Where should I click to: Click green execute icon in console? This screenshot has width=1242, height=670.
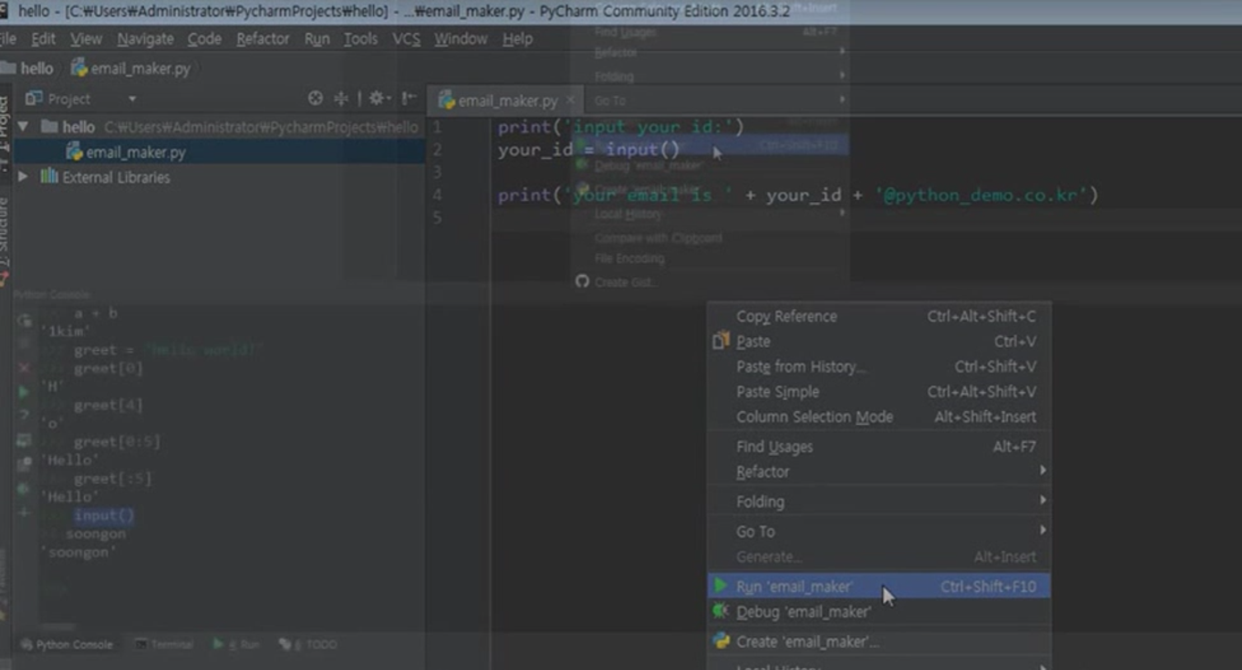(24, 391)
